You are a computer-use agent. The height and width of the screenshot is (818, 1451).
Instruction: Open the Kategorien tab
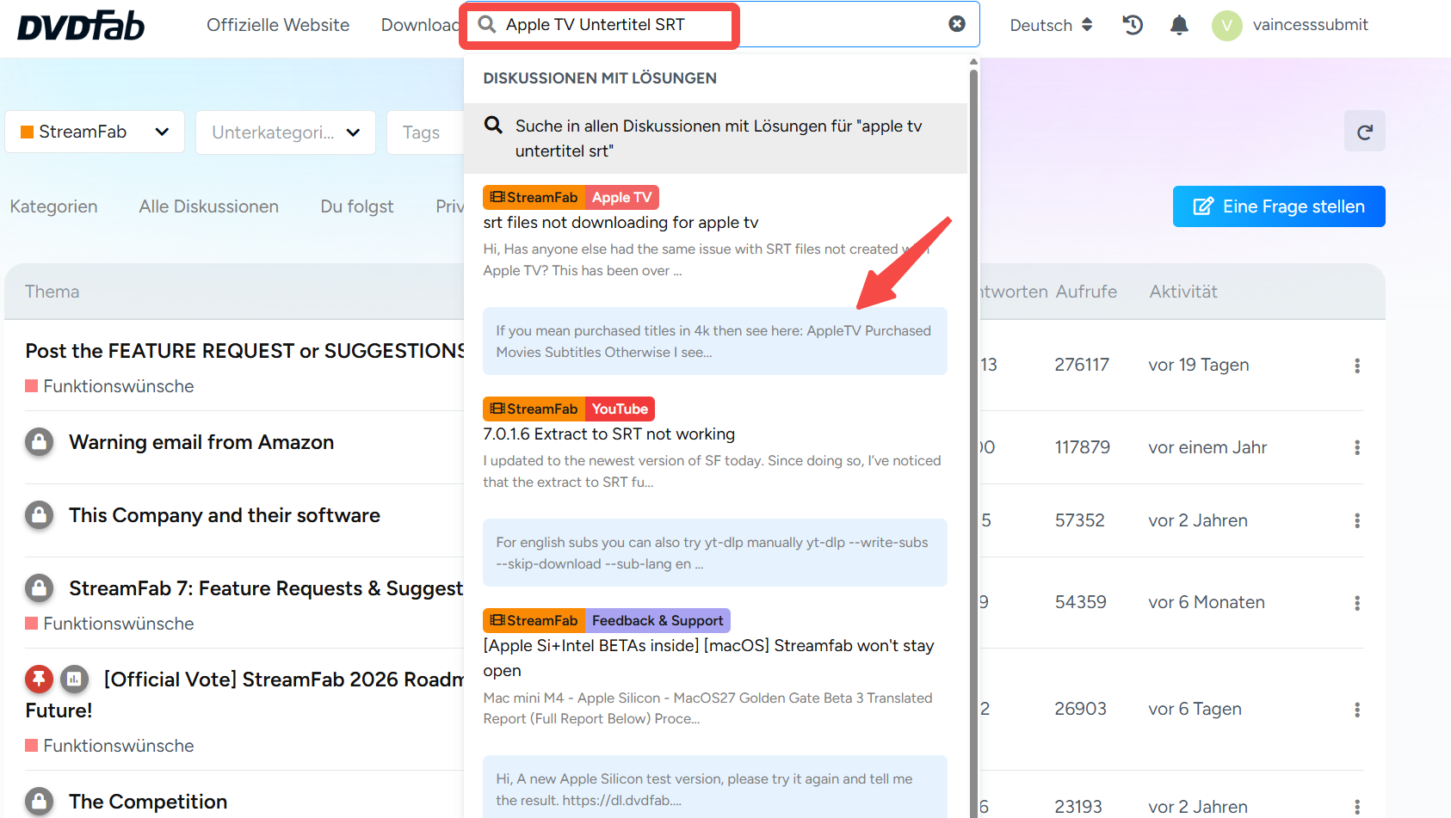[53, 206]
